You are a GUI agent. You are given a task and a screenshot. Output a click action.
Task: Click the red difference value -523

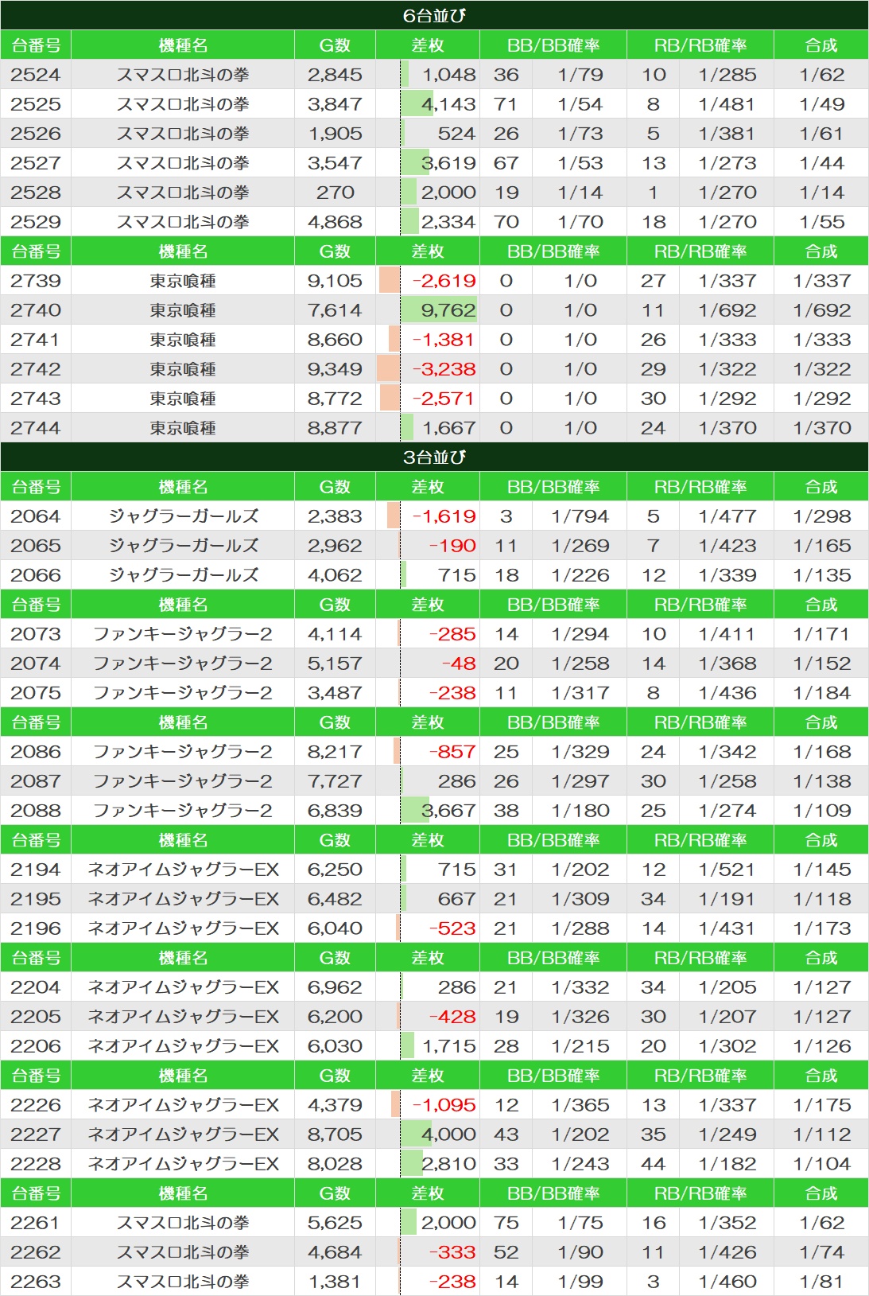tap(452, 928)
